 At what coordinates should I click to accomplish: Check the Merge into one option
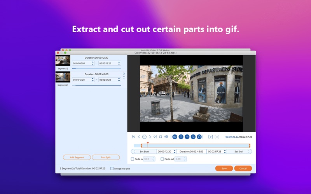click(x=112, y=169)
